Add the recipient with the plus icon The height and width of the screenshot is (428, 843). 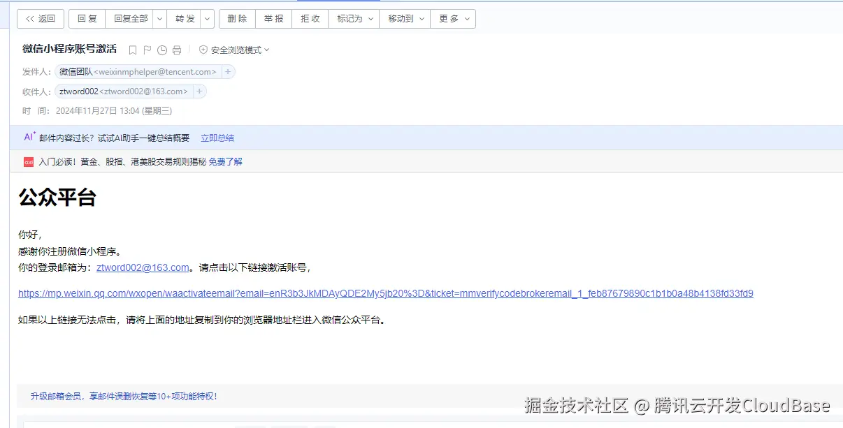tap(199, 91)
